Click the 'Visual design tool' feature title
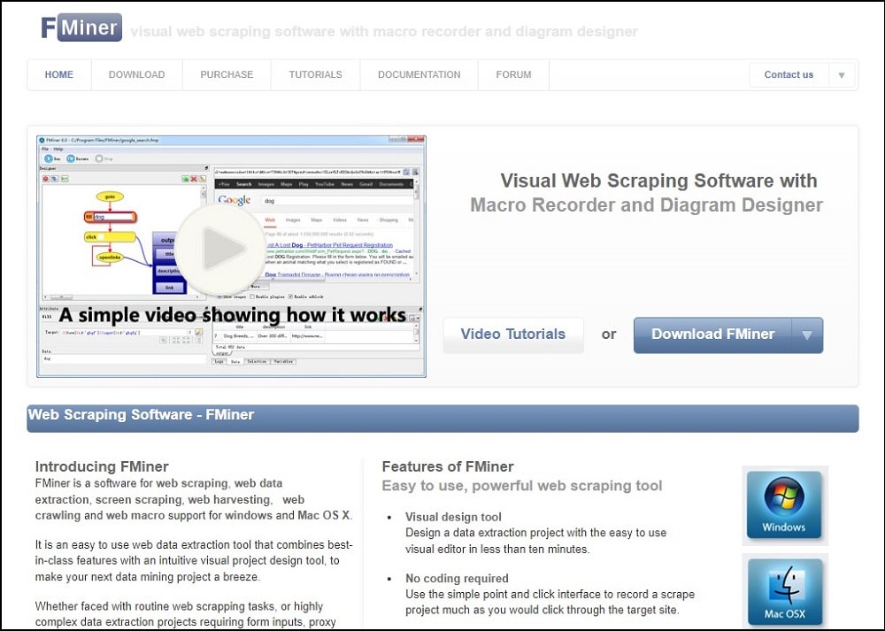Image resolution: width=885 pixels, height=631 pixels. 453,517
